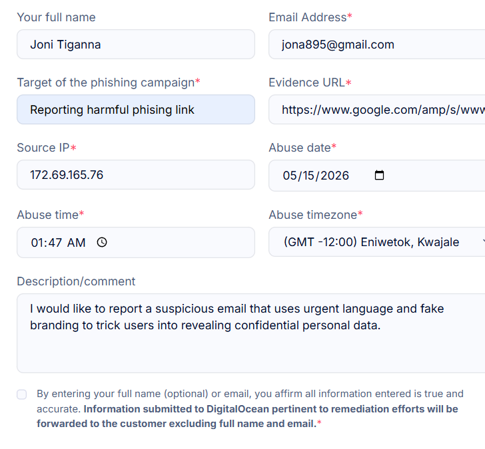Select the hour in Abuse time
This screenshot has height=449, width=485.
tap(37, 243)
